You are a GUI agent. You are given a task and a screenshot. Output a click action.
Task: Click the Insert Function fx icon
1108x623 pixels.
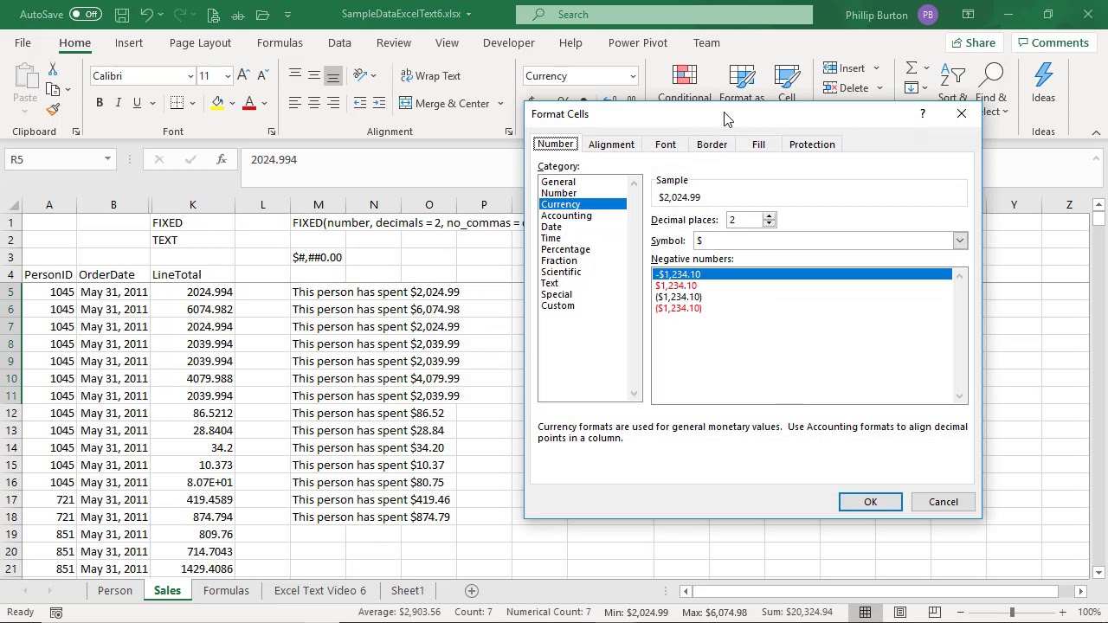222,159
